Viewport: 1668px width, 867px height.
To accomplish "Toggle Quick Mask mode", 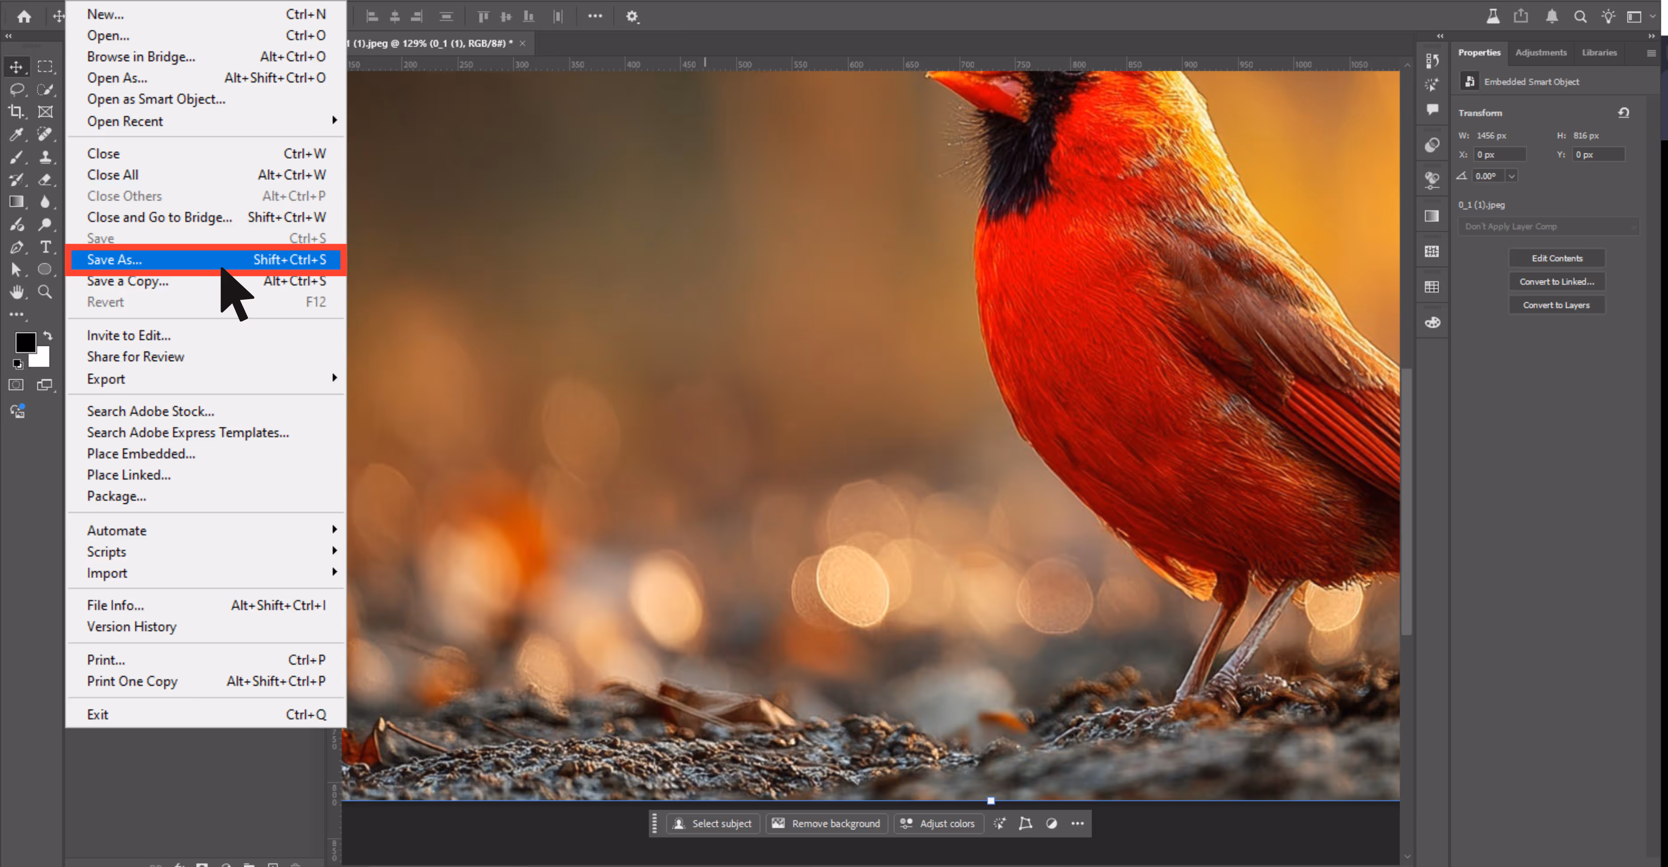I will point(16,385).
